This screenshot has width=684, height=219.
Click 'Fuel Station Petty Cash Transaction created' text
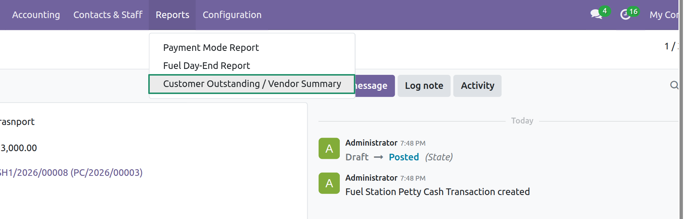(x=437, y=192)
